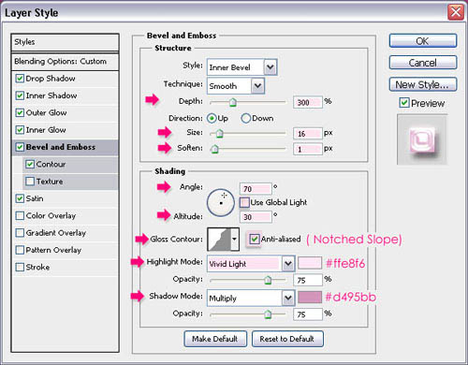Open the Highlight Mode Vivid Light dropdown
Viewport: 468px width, 365px height.
[288, 264]
